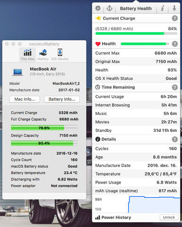182x227 pixels.
Task: Open help for Time Remaining section
Action: click(x=174, y=87)
